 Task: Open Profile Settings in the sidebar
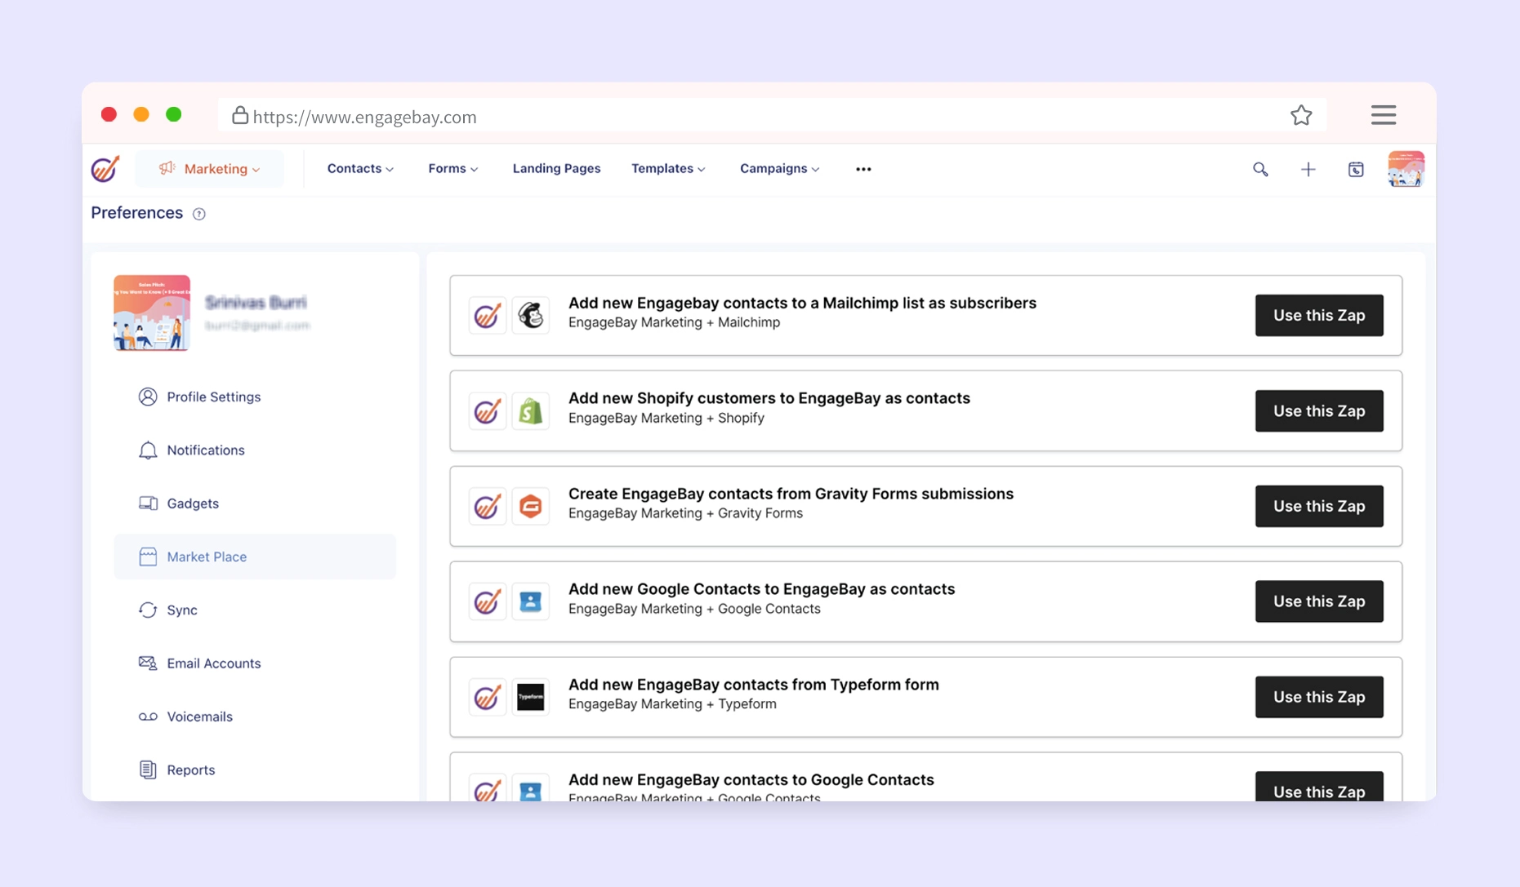click(255, 397)
